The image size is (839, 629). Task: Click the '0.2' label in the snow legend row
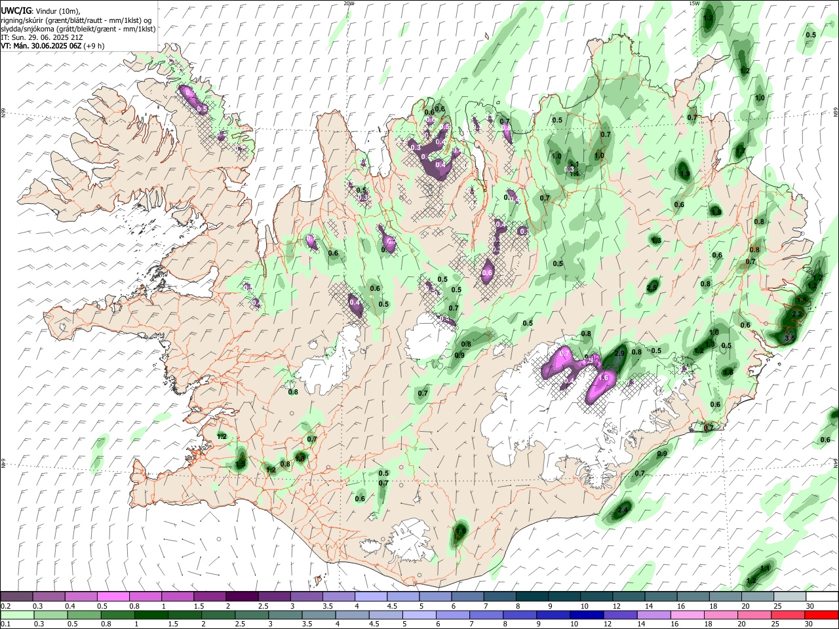coord(6,606)
